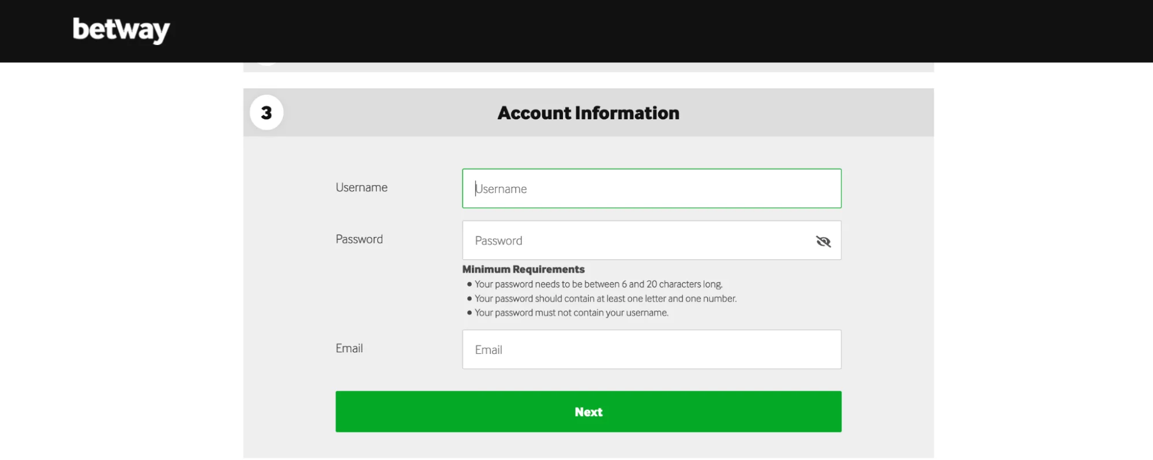Click bullet before the letter and number rule
1153x460 pixels.
(x=470, y=299)
